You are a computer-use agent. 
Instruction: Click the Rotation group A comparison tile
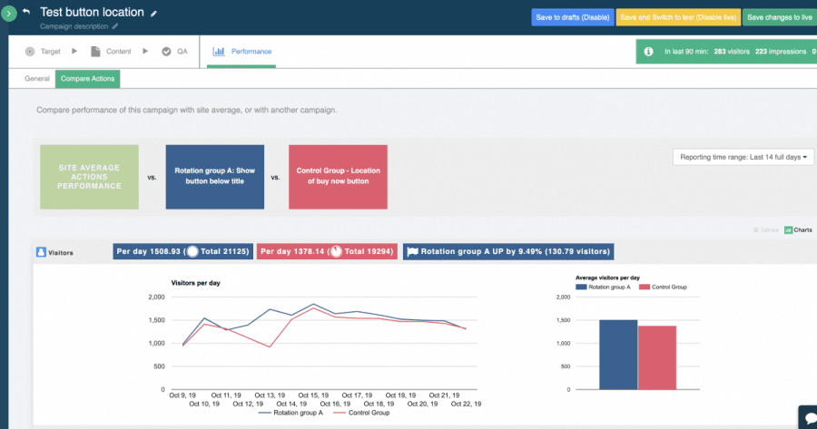pos(214,178)
